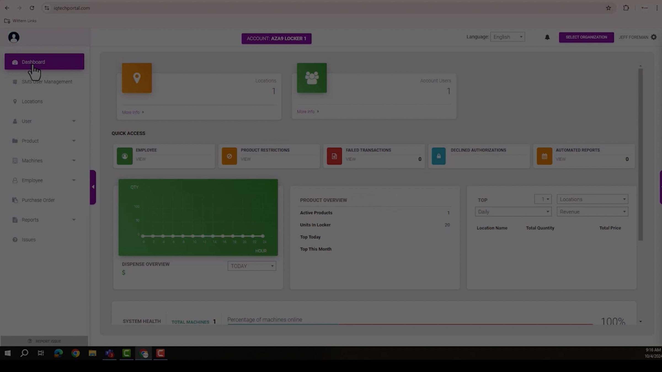
Task: Click the red Failed Transactions icon
Action: pos(334,156)
